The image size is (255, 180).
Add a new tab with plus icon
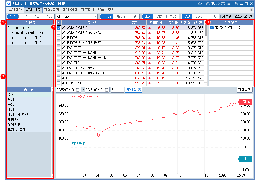(251, 10)
